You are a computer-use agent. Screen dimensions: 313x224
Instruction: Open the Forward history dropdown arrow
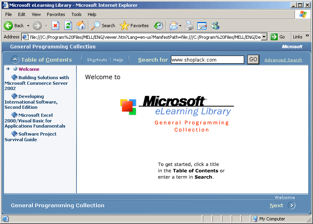tap(46, 26)
